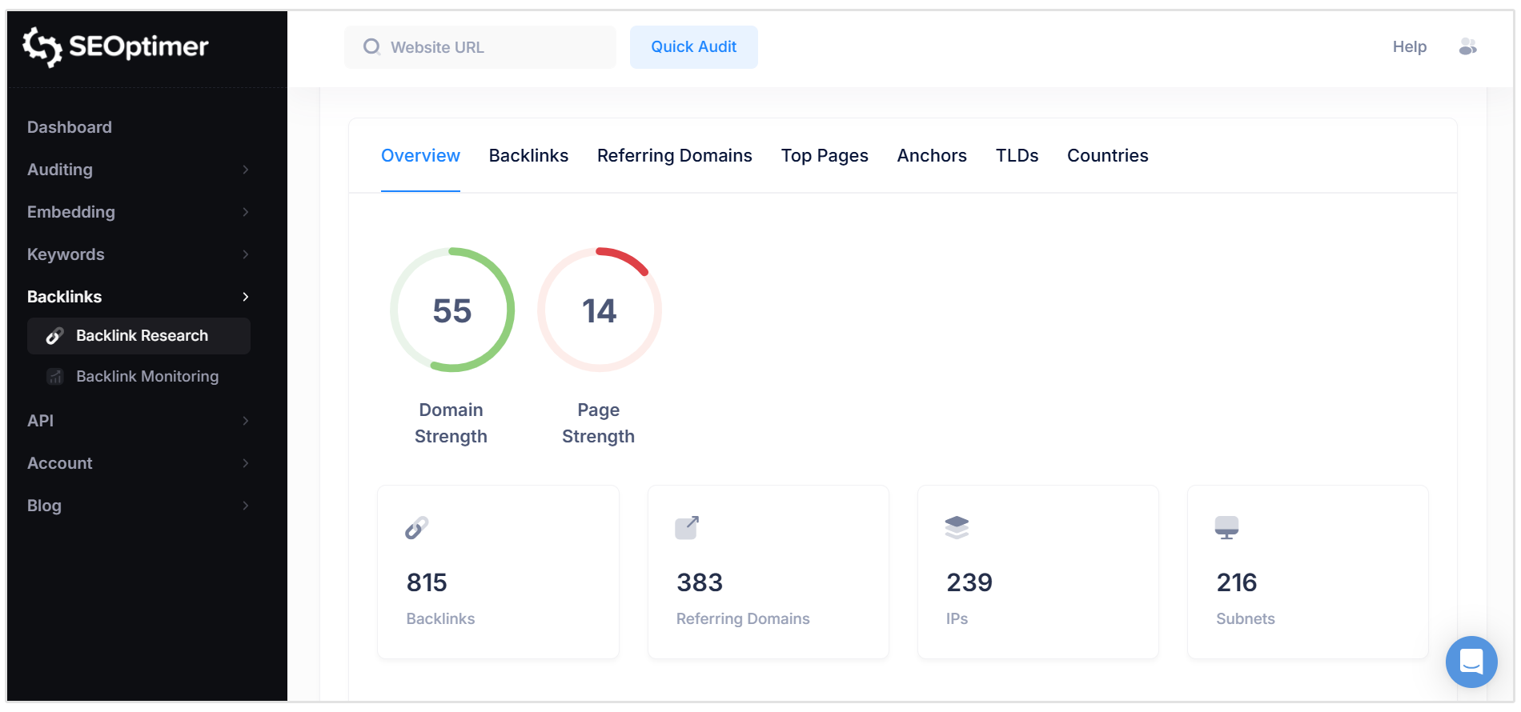Click the SEOptimer gear logo
The height and width of the screenshot is (712, 1521).
pyautogui.click(x=42, y=47)
